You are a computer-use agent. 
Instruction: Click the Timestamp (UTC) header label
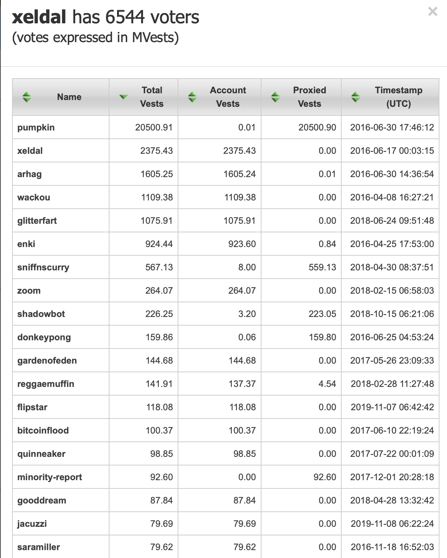pyautogui.click(x=398, y=97)
